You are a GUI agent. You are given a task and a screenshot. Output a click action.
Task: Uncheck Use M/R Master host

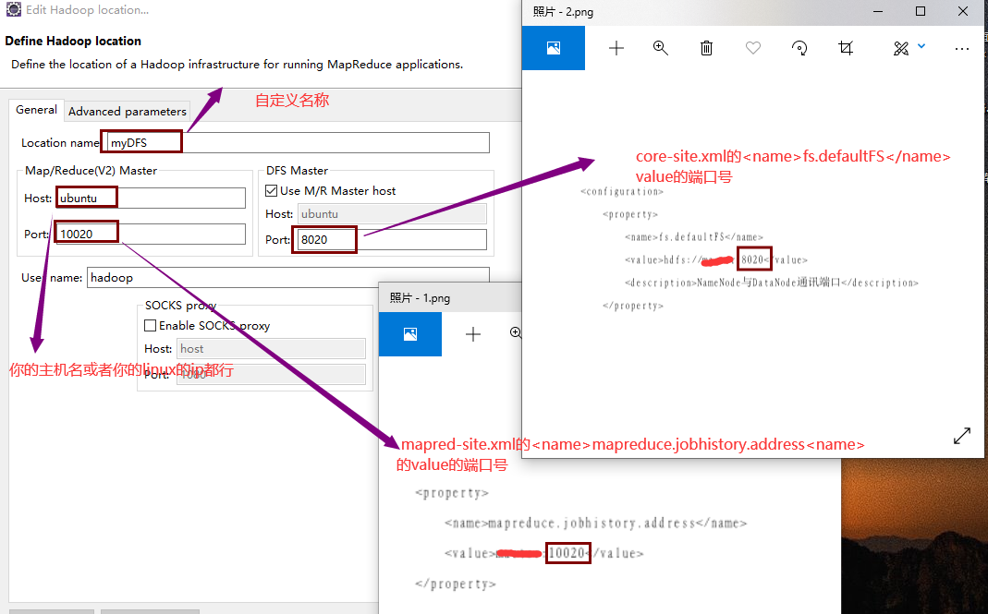pyautogui.click(x=271, y=191)
